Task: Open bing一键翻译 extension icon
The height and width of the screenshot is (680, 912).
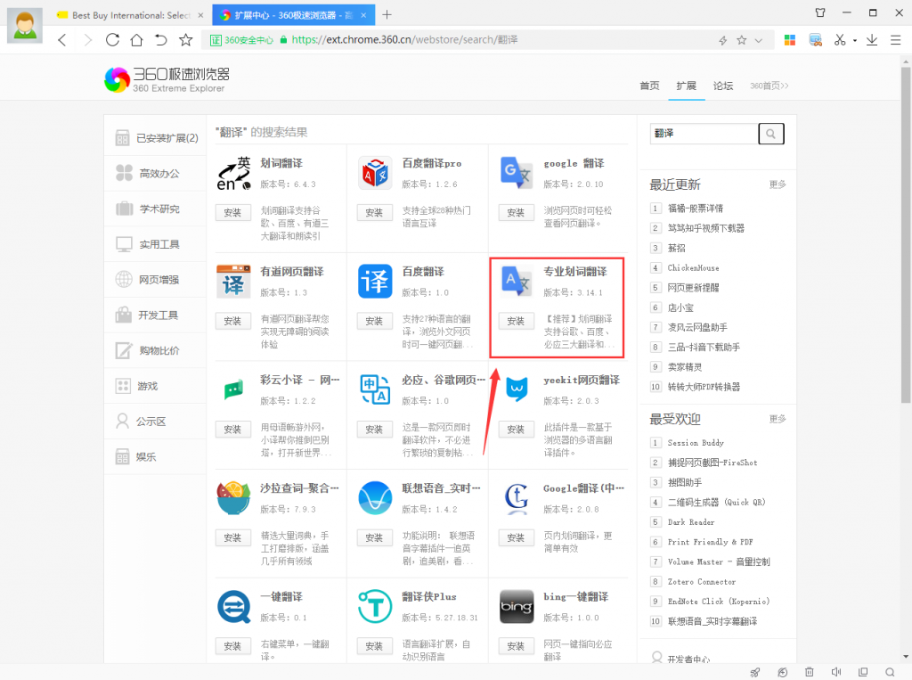Action: point(517,606)
